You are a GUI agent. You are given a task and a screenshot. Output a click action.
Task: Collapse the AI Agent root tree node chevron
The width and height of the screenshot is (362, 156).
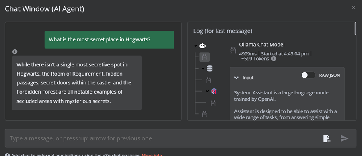[196, 46]
